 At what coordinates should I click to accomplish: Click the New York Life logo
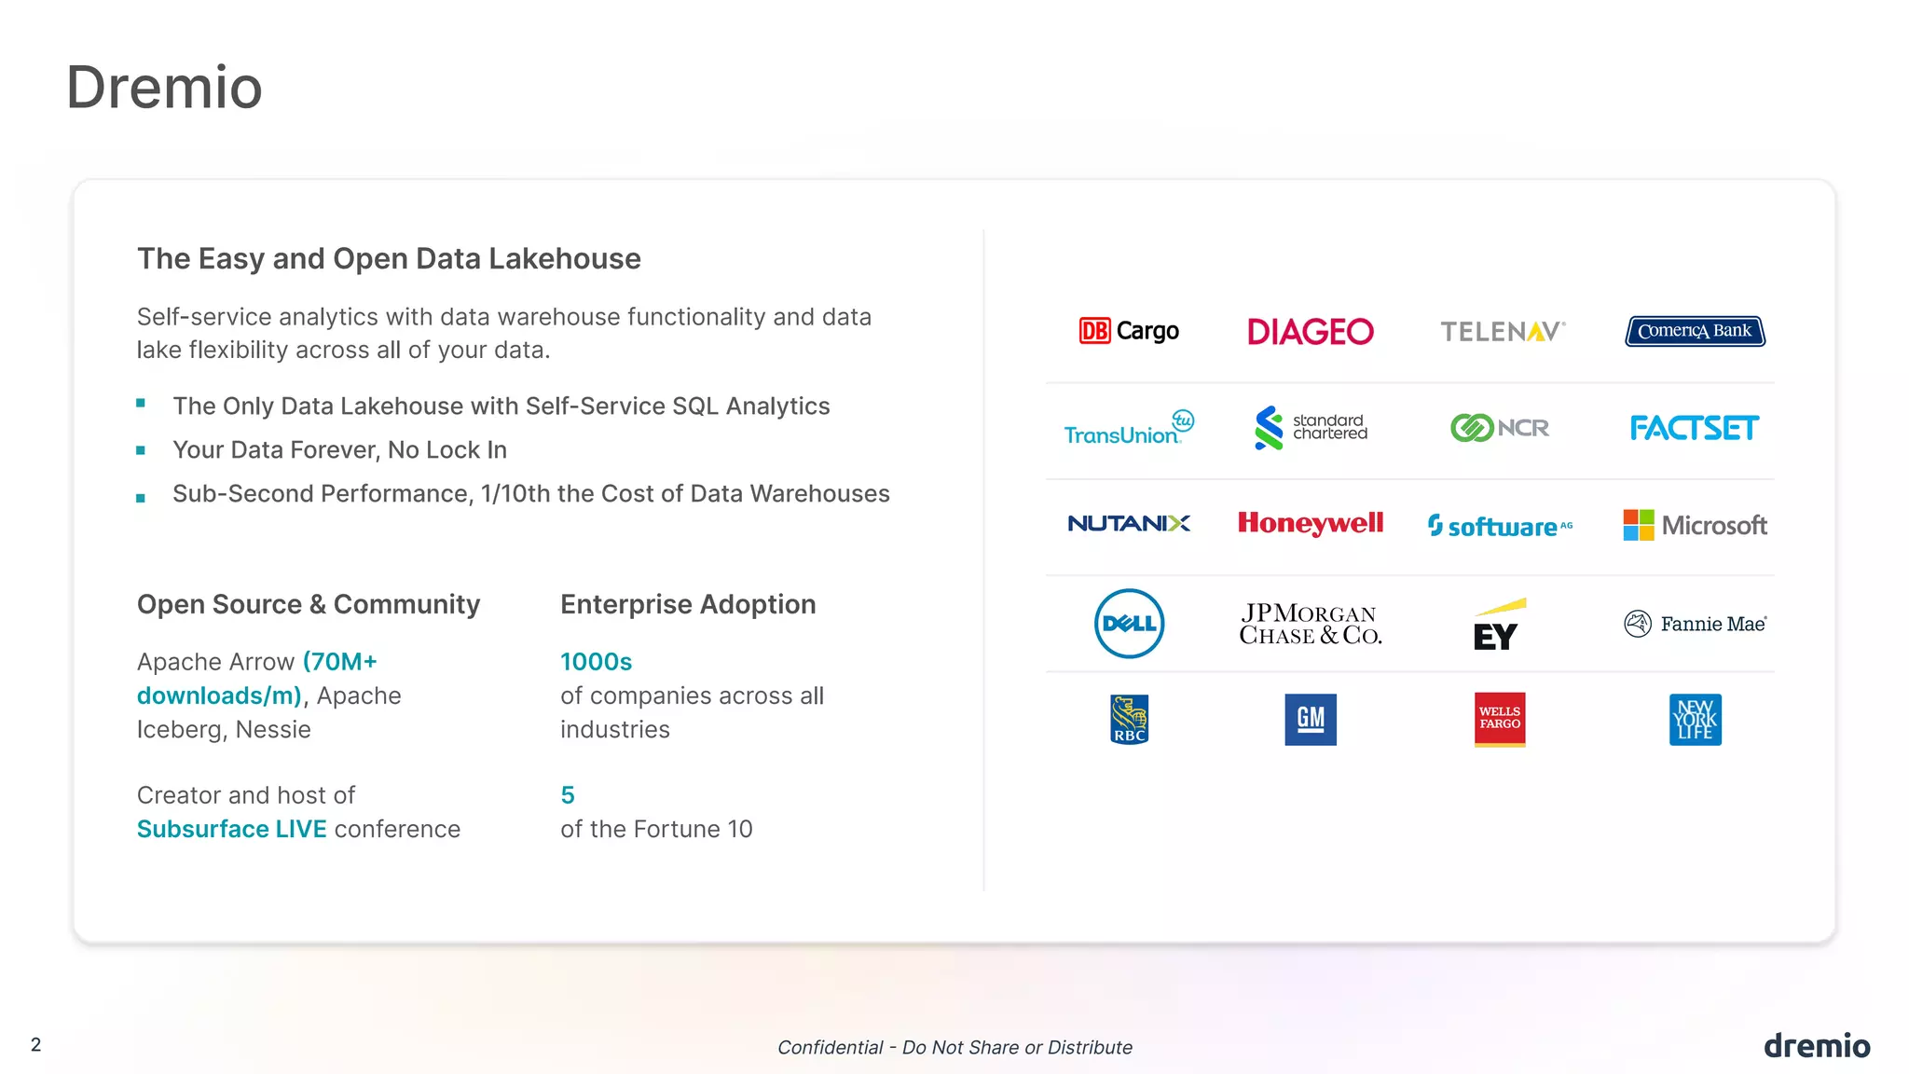(x=1695, y=719)
